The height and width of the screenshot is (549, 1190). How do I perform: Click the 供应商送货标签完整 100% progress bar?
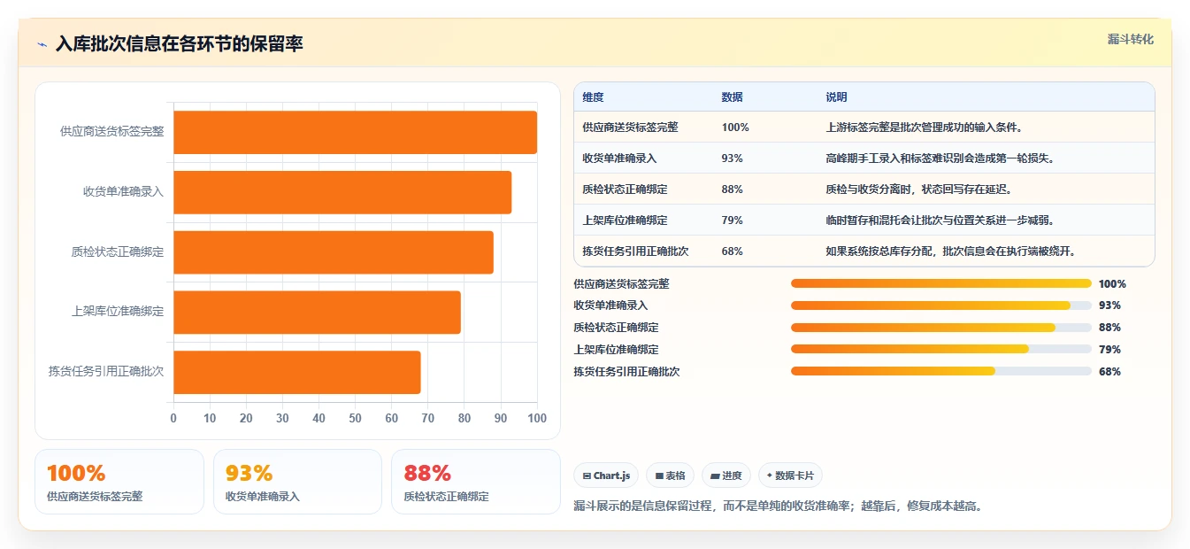click(x=940, y=283)
